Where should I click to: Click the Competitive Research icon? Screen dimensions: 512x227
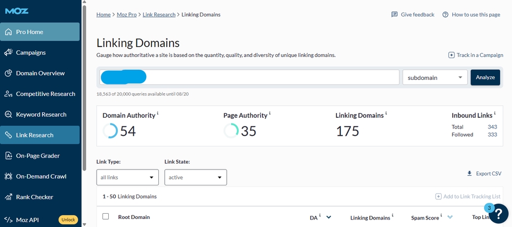[x=9, y=94]
